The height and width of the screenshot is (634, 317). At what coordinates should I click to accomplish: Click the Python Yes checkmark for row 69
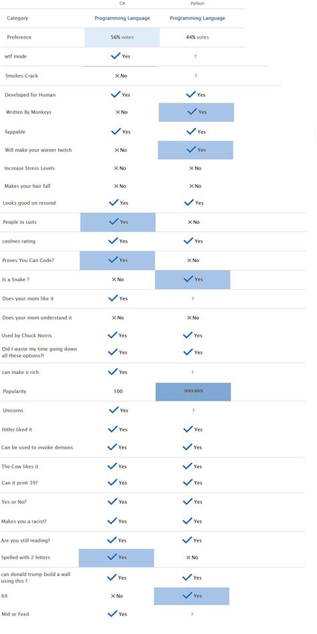pyautogui.click(x=192, y=596)
